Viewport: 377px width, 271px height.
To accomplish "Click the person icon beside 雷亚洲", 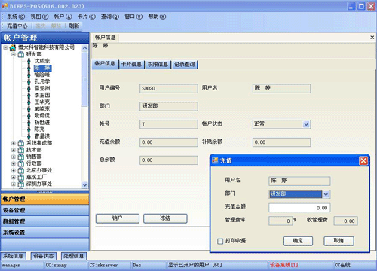I will pos(29,88).
